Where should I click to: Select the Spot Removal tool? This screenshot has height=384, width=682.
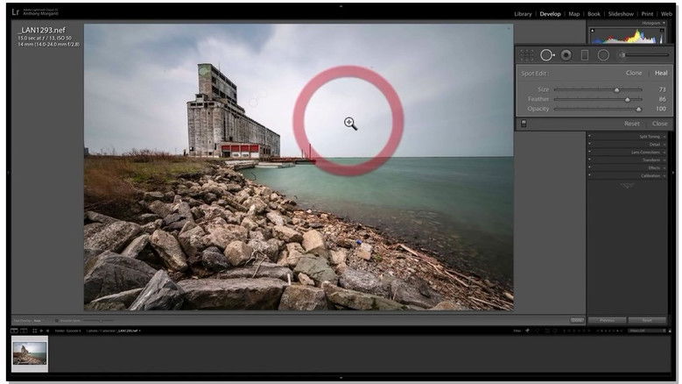pyautogui.click(x=546, y=54)
